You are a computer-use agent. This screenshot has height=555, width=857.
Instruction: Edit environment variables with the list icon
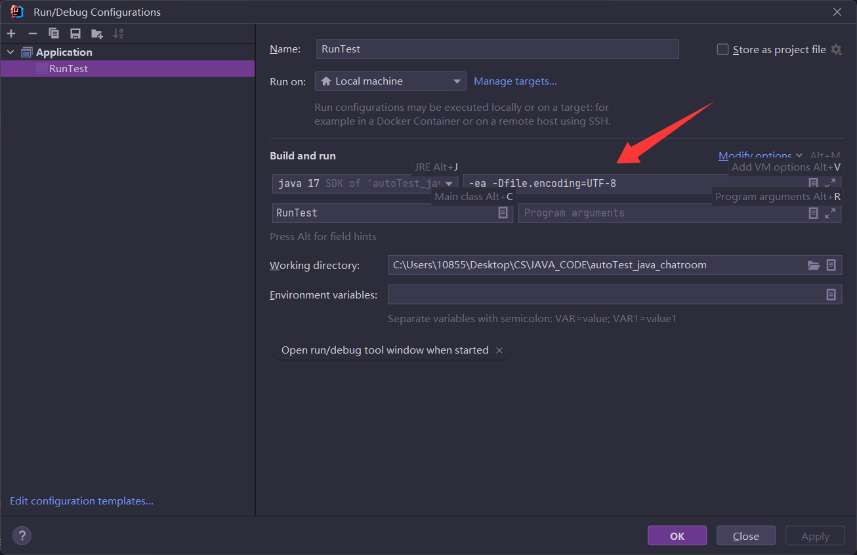pos(831,295)
